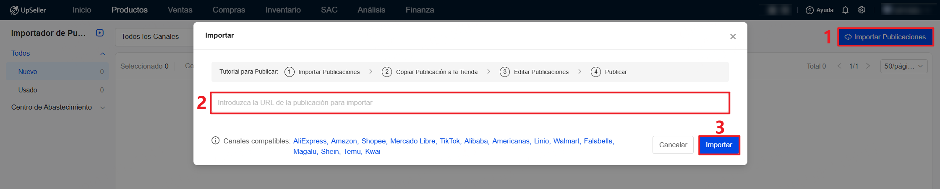Play the Importador tutorial video icon
The height and width of the screenshot is (189, 940).
click(x=100, y=33)
